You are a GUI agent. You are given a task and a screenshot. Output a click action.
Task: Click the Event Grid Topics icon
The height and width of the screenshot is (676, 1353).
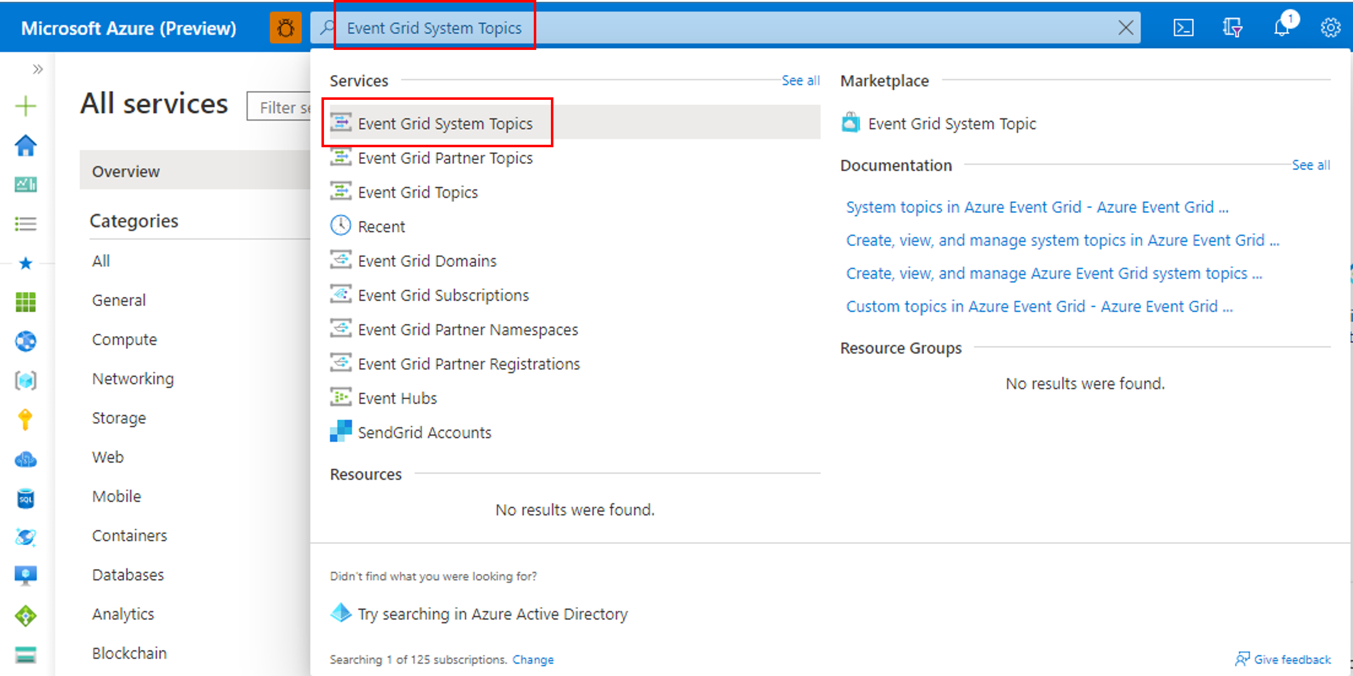point(341,191)
